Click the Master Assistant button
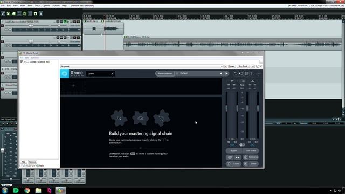 [x=165, y=73]
